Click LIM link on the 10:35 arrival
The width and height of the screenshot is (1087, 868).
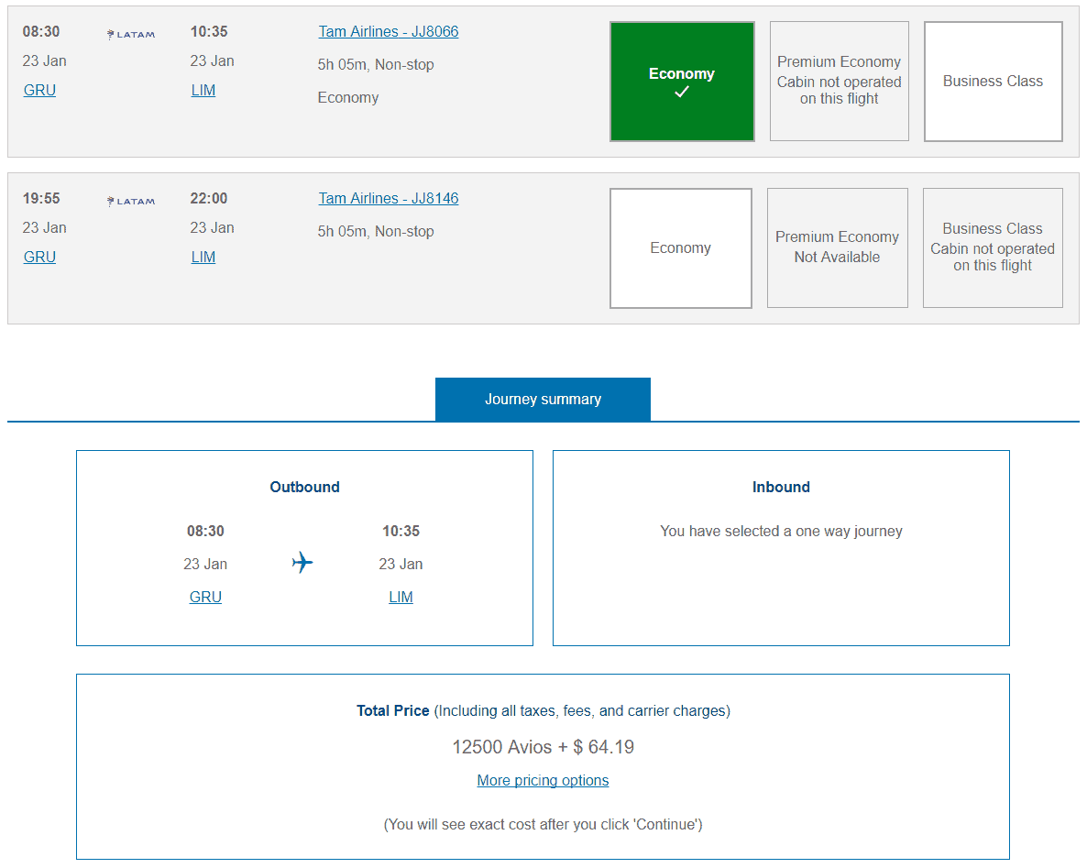(x=203, y=91)
